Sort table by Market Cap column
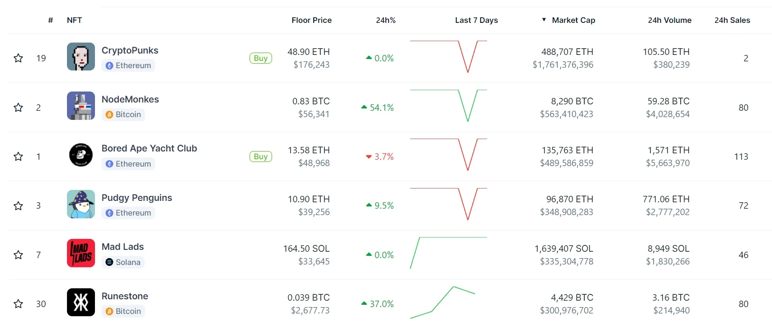The width and height of the screenshot is (772, 324). click(x=573, y=20)
